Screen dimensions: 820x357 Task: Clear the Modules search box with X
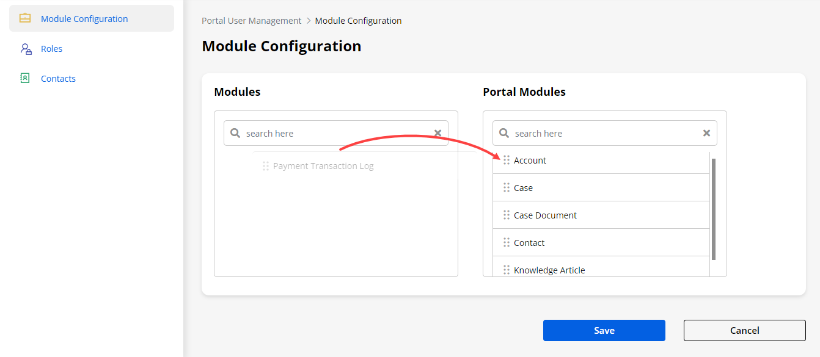[437, 133]
